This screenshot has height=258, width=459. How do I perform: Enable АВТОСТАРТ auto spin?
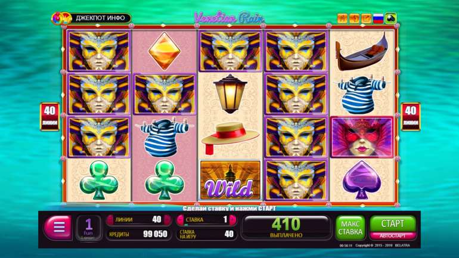(393, 236)
